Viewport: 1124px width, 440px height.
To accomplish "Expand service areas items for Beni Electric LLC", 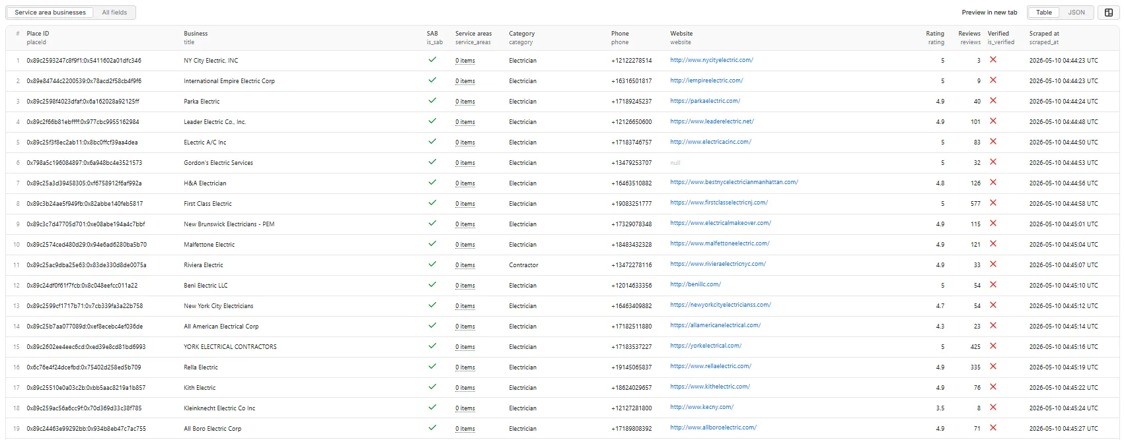I will (x=465, y=286).
